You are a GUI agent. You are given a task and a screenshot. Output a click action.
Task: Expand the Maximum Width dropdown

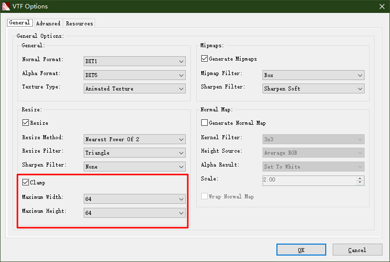(x=134, y=199)
